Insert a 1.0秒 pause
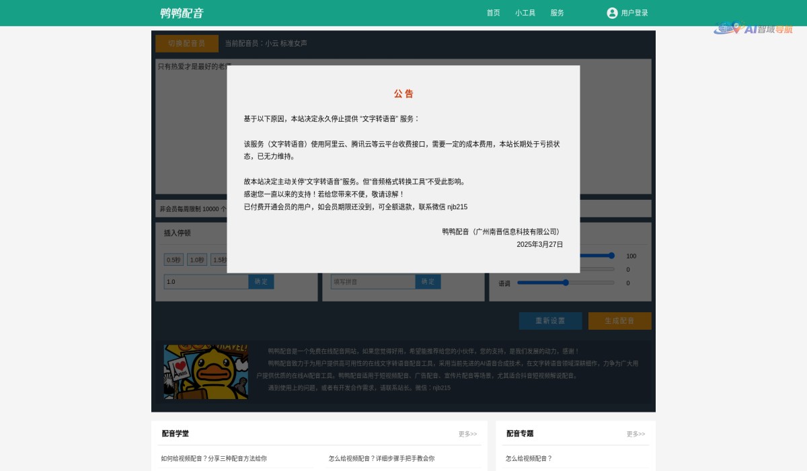Image resolution: width=807 pixels, height=471 pixels. tap(196, 259)
